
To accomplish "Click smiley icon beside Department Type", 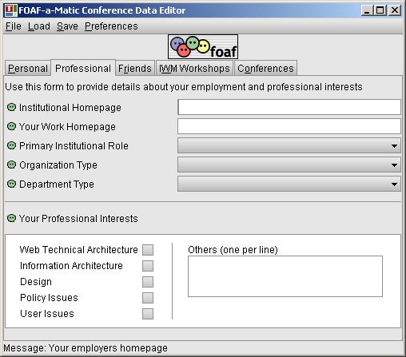I will click(11, 184).
